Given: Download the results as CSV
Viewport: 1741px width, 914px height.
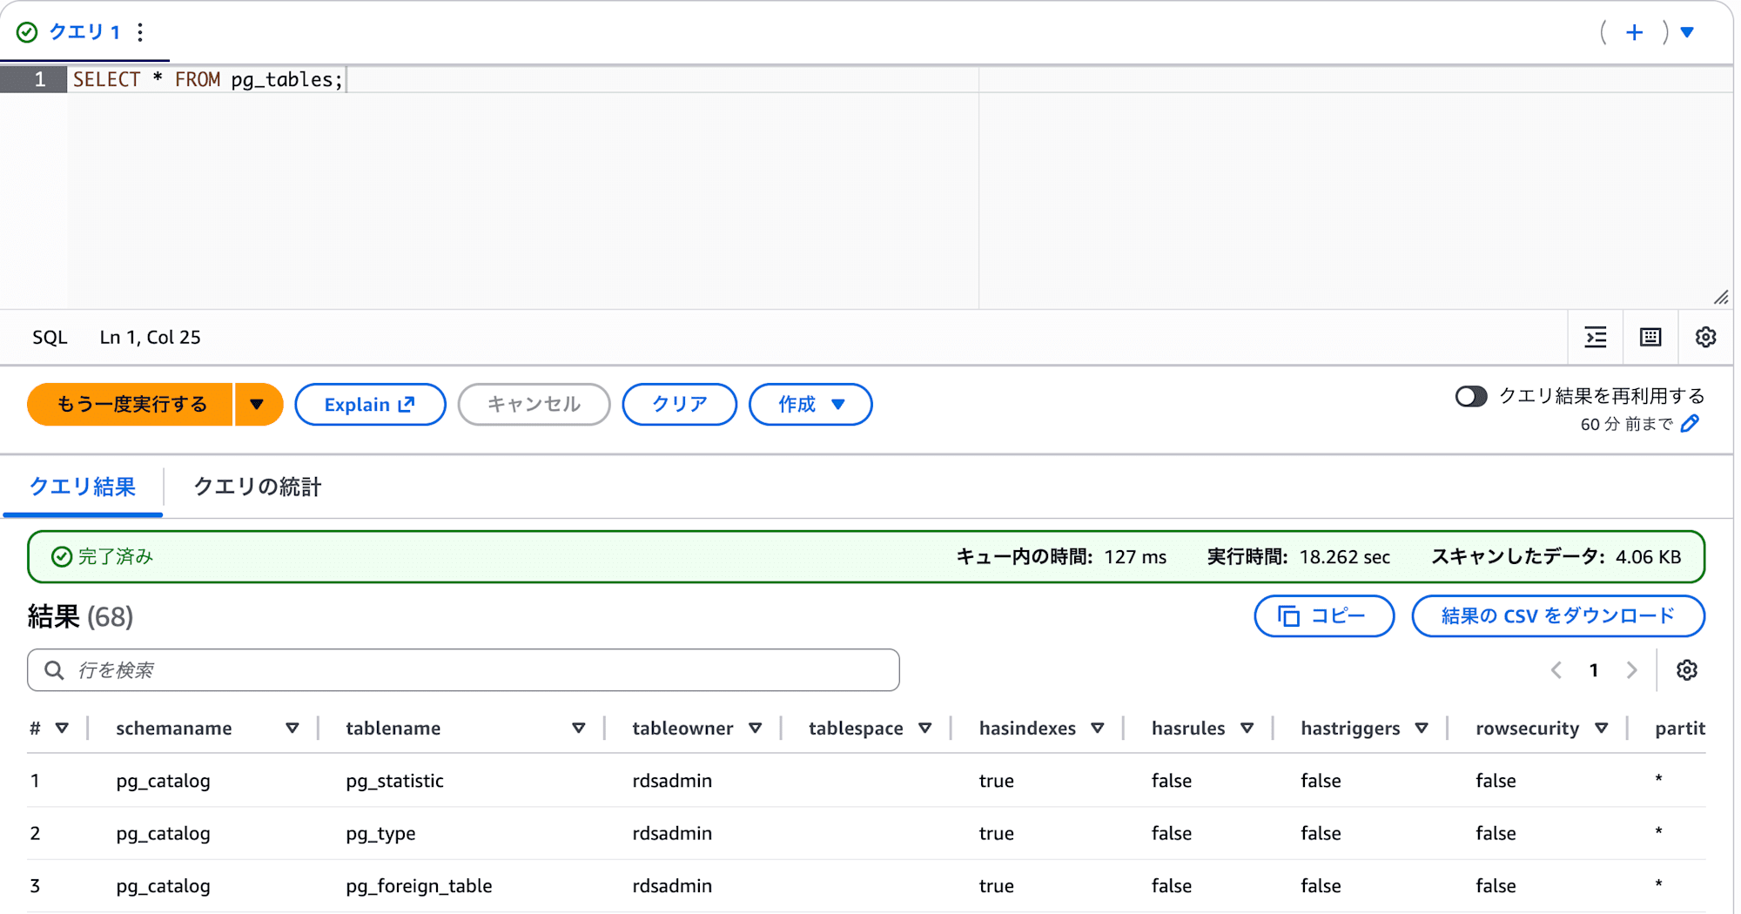Looking at the screenshot, I should click(x=1557, y=616).
